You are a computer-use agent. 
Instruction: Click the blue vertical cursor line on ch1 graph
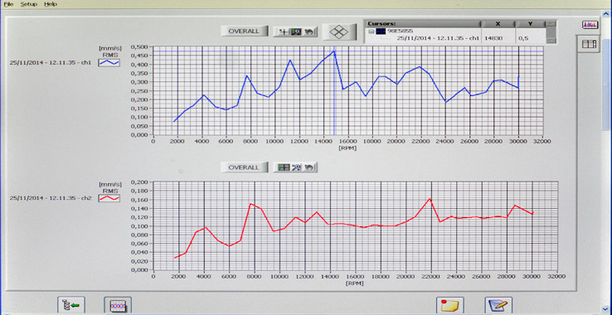click(x=334, y=94)
